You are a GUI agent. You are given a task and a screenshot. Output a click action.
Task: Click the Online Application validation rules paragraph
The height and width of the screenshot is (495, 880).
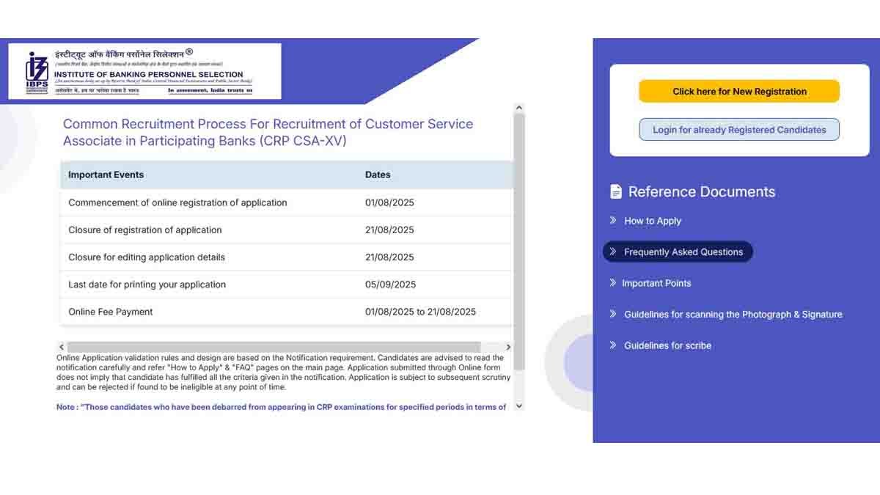tap(284, 373)
